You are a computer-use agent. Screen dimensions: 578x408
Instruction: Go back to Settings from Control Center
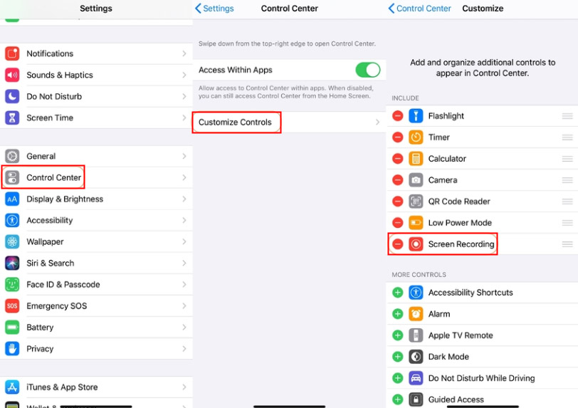(214, 9)
